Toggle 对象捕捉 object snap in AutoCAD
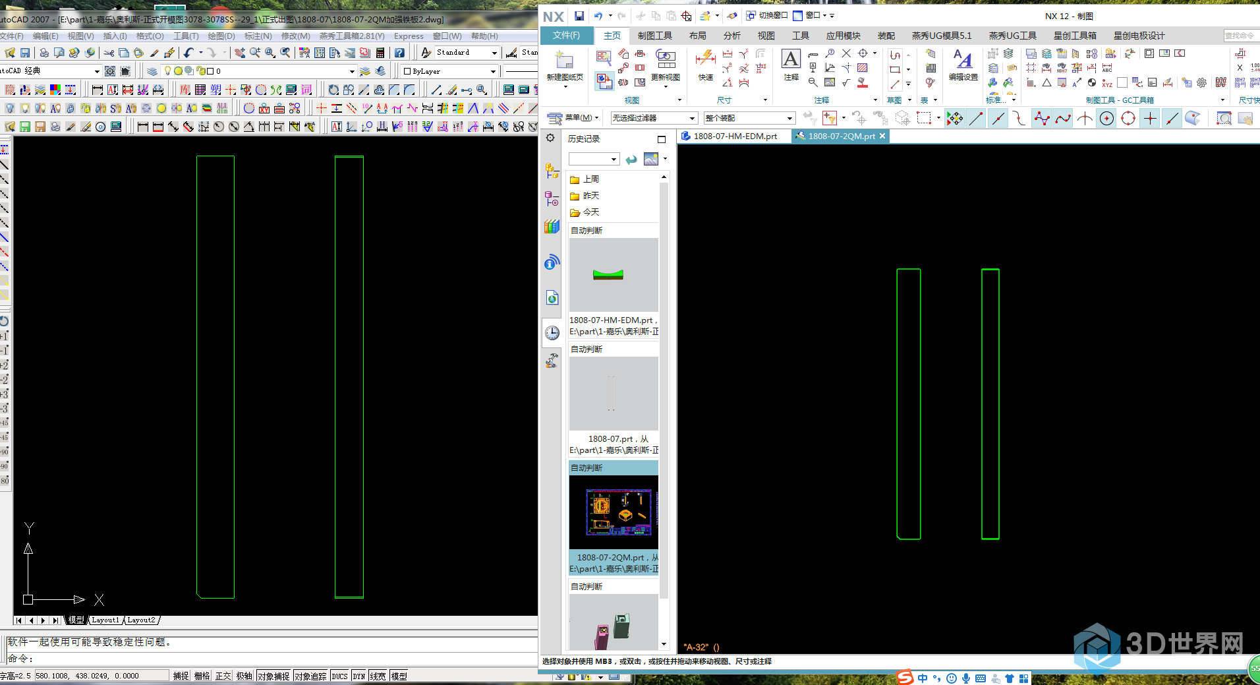The width and height of the screenshot is (1260, 685). click(273, 676)
